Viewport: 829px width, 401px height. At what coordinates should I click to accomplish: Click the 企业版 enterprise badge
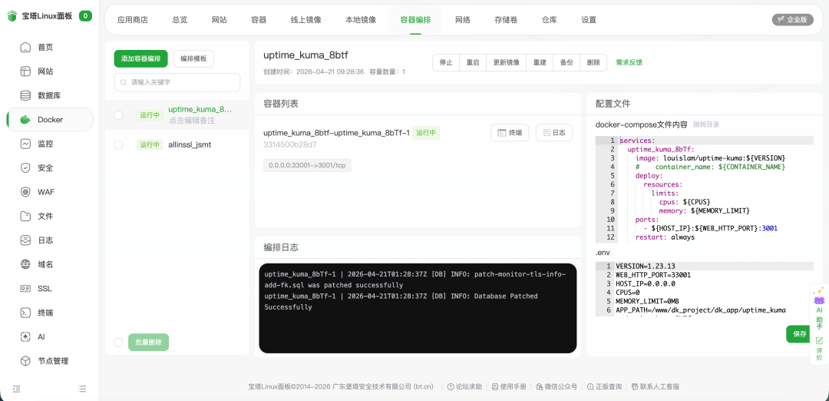click(x=792, y=19)
